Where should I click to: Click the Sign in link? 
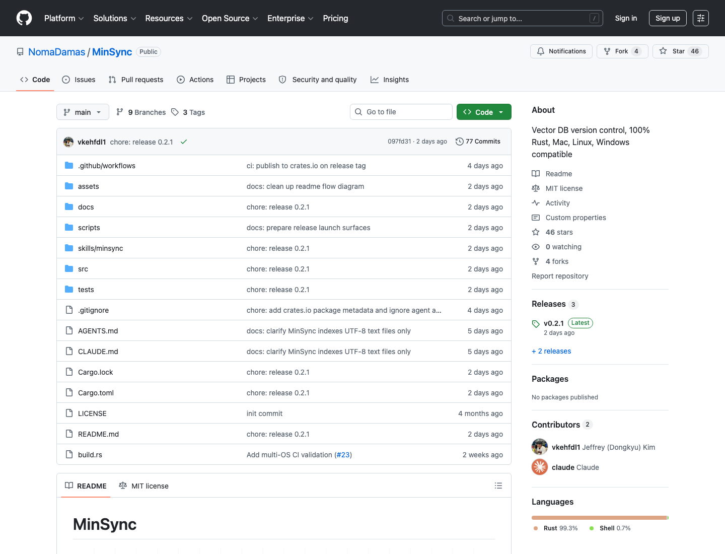(626, 18)
